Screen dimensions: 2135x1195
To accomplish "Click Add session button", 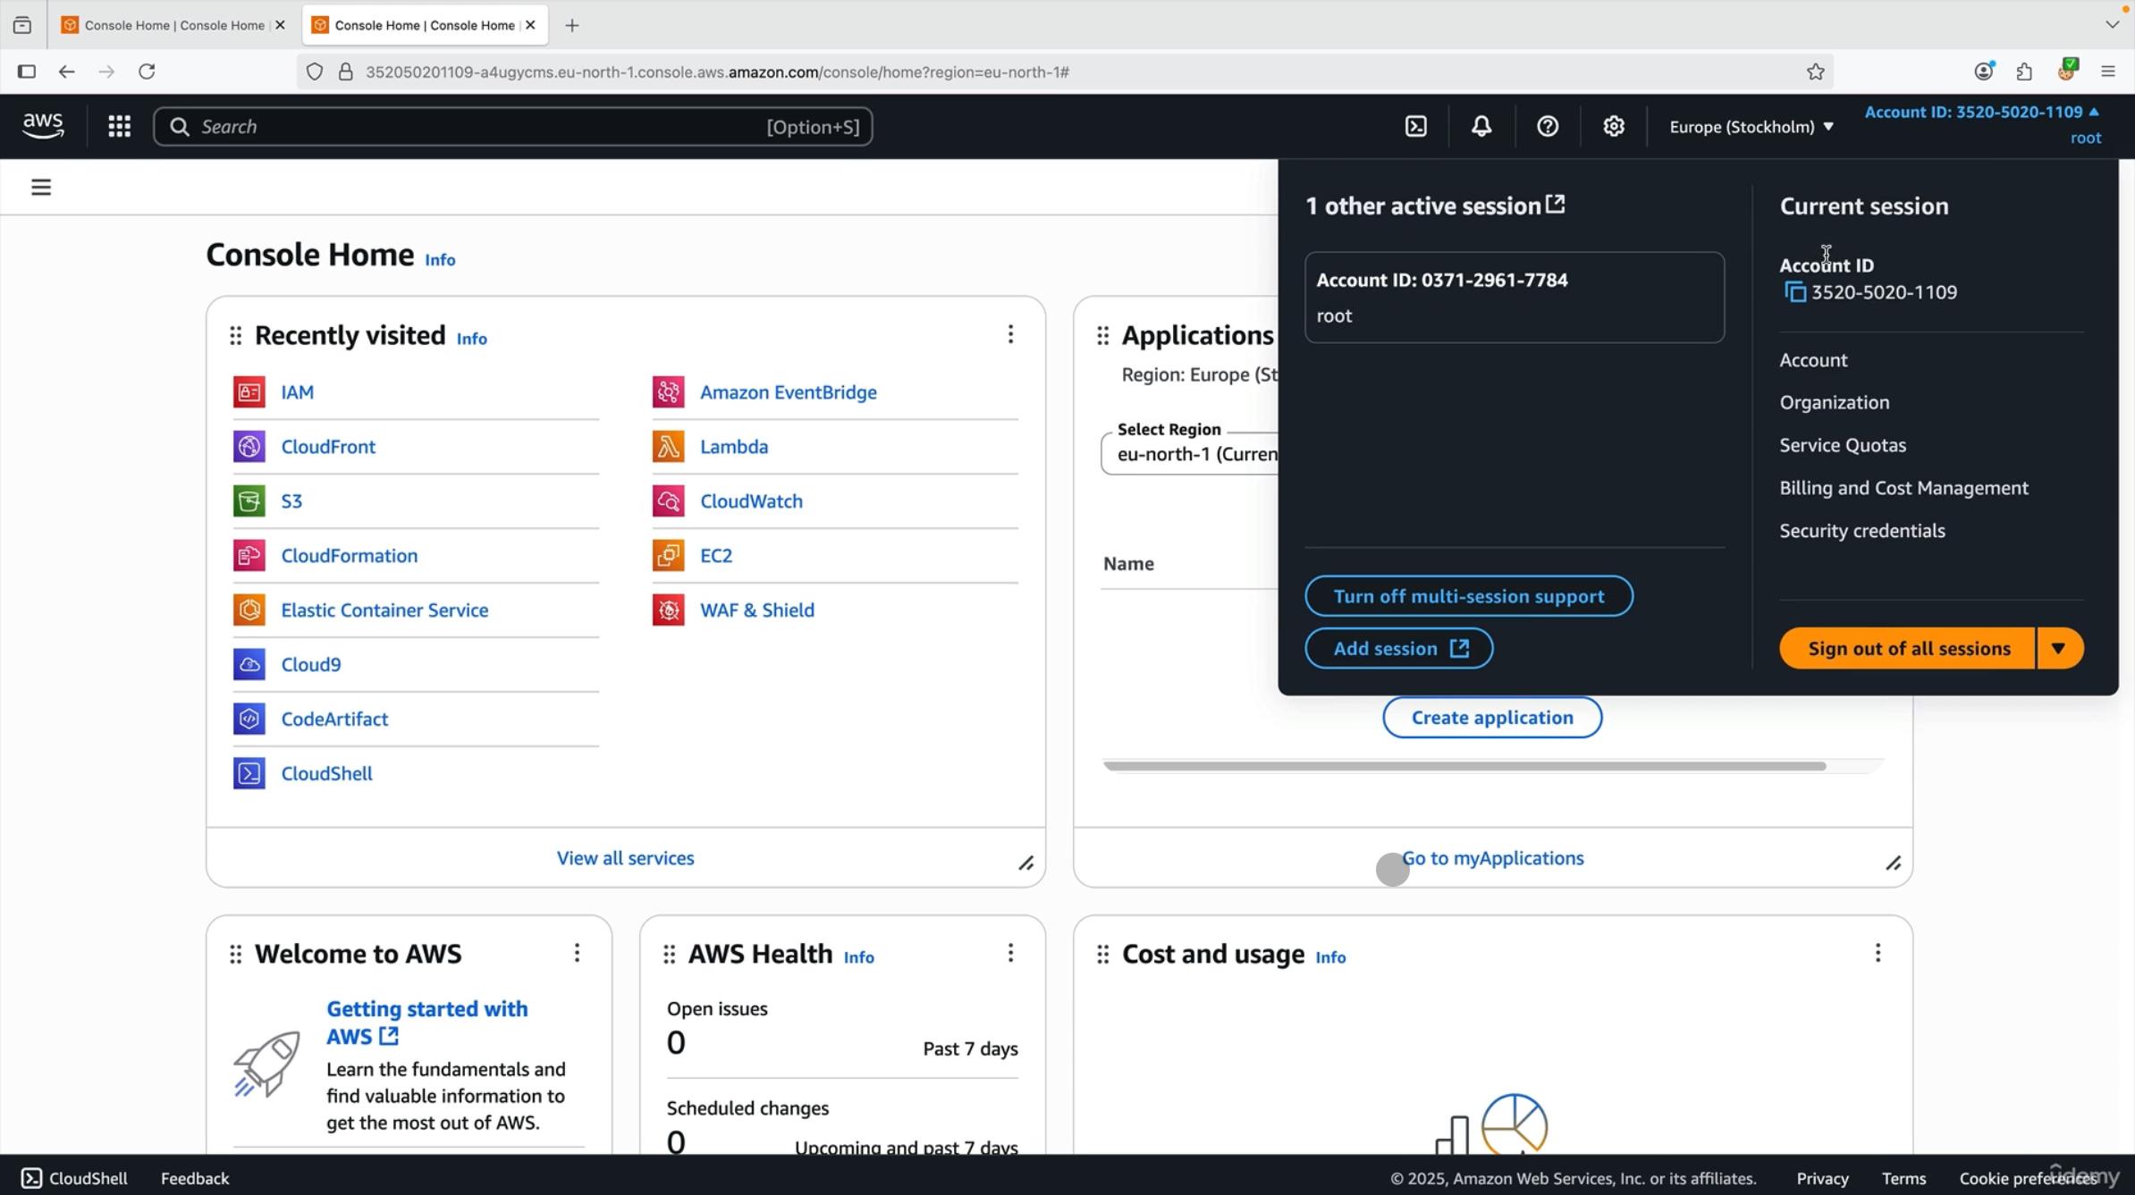I will pyautogui.click(x=1398, y=648).
